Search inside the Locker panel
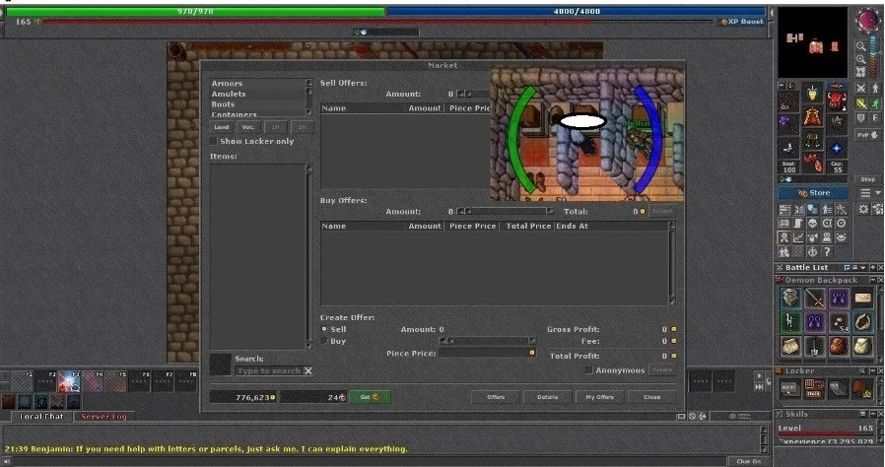This screenshot has height=467, width=885. 863,371
